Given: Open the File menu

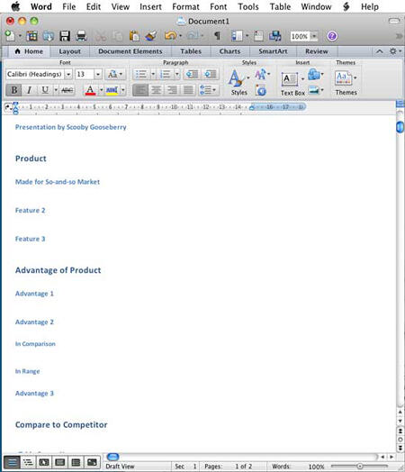Looking at the screenshot, I should coord(69,6).
